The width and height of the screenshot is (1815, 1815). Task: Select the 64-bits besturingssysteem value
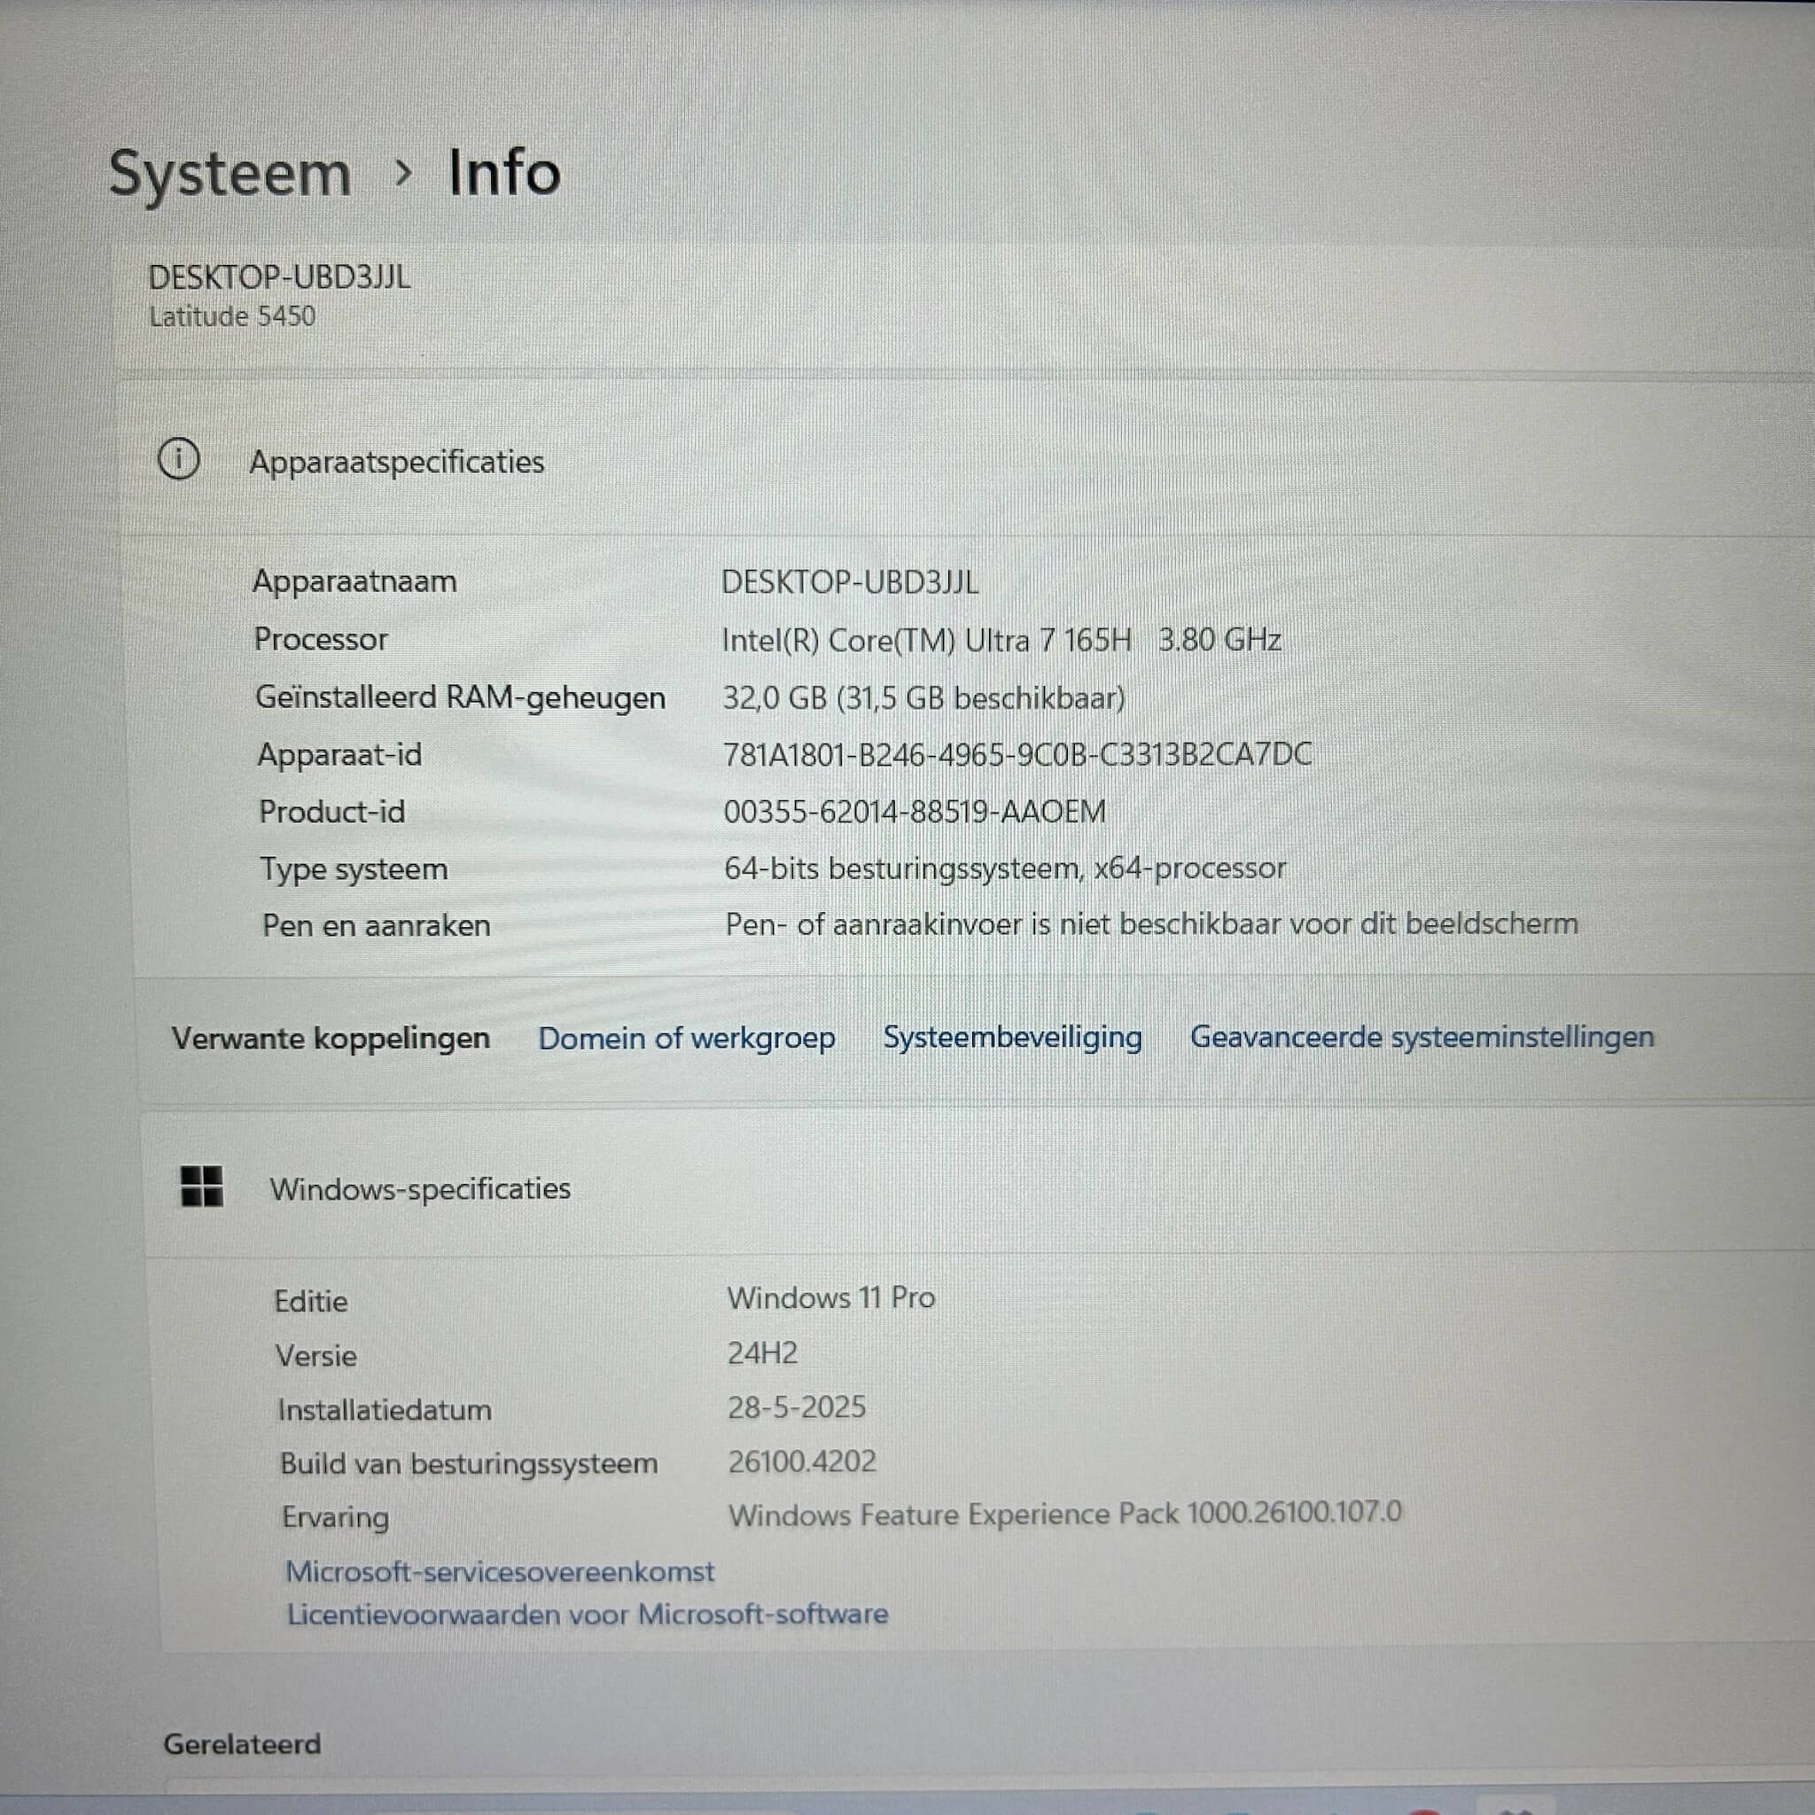pos(1005,869)
